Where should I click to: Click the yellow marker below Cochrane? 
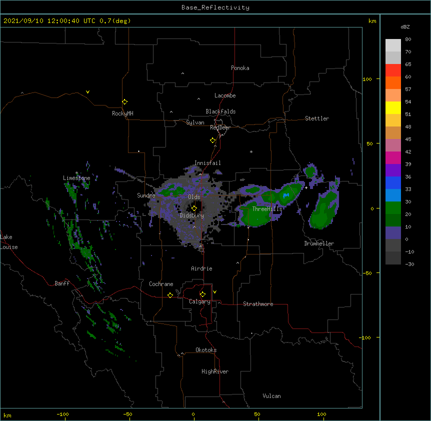click(x=170, y=295)
